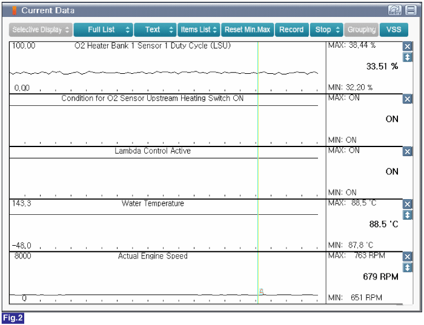Click the Lambda Control Active label
The image size is (424, 325).
click(x=153, y=151)
